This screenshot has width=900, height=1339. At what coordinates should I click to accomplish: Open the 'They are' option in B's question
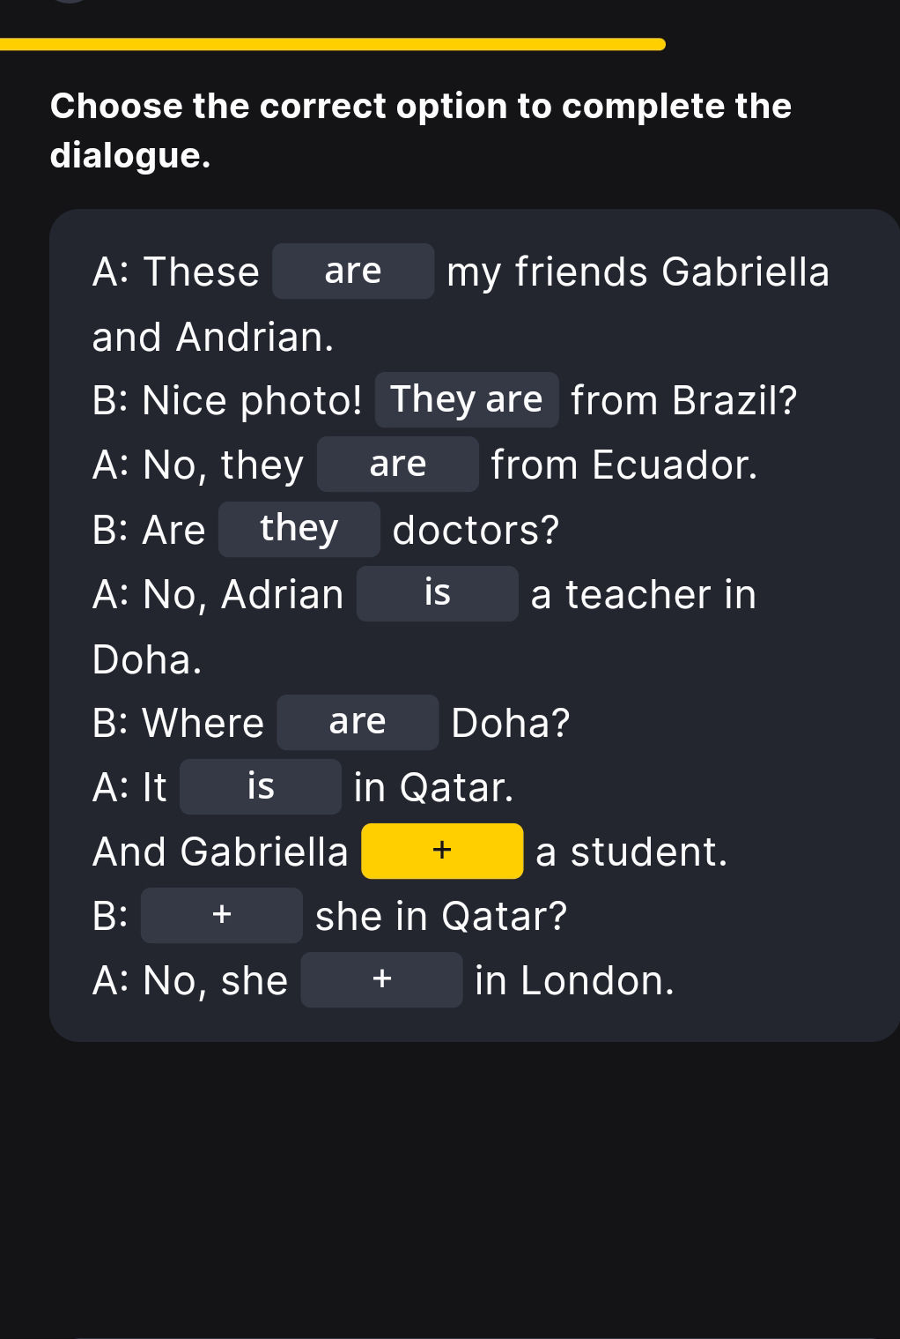pos(467,398)
